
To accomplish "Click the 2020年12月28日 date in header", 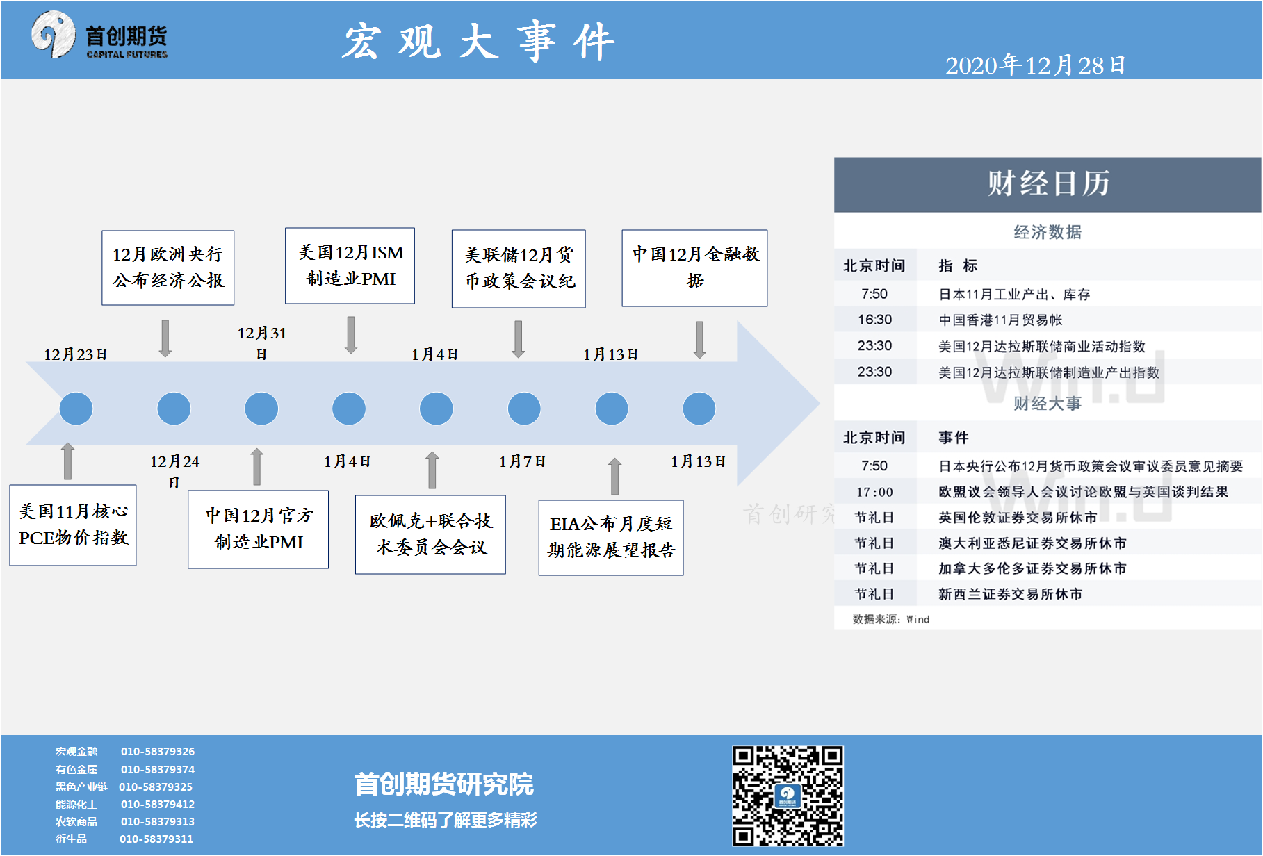I will [1035, 65].
